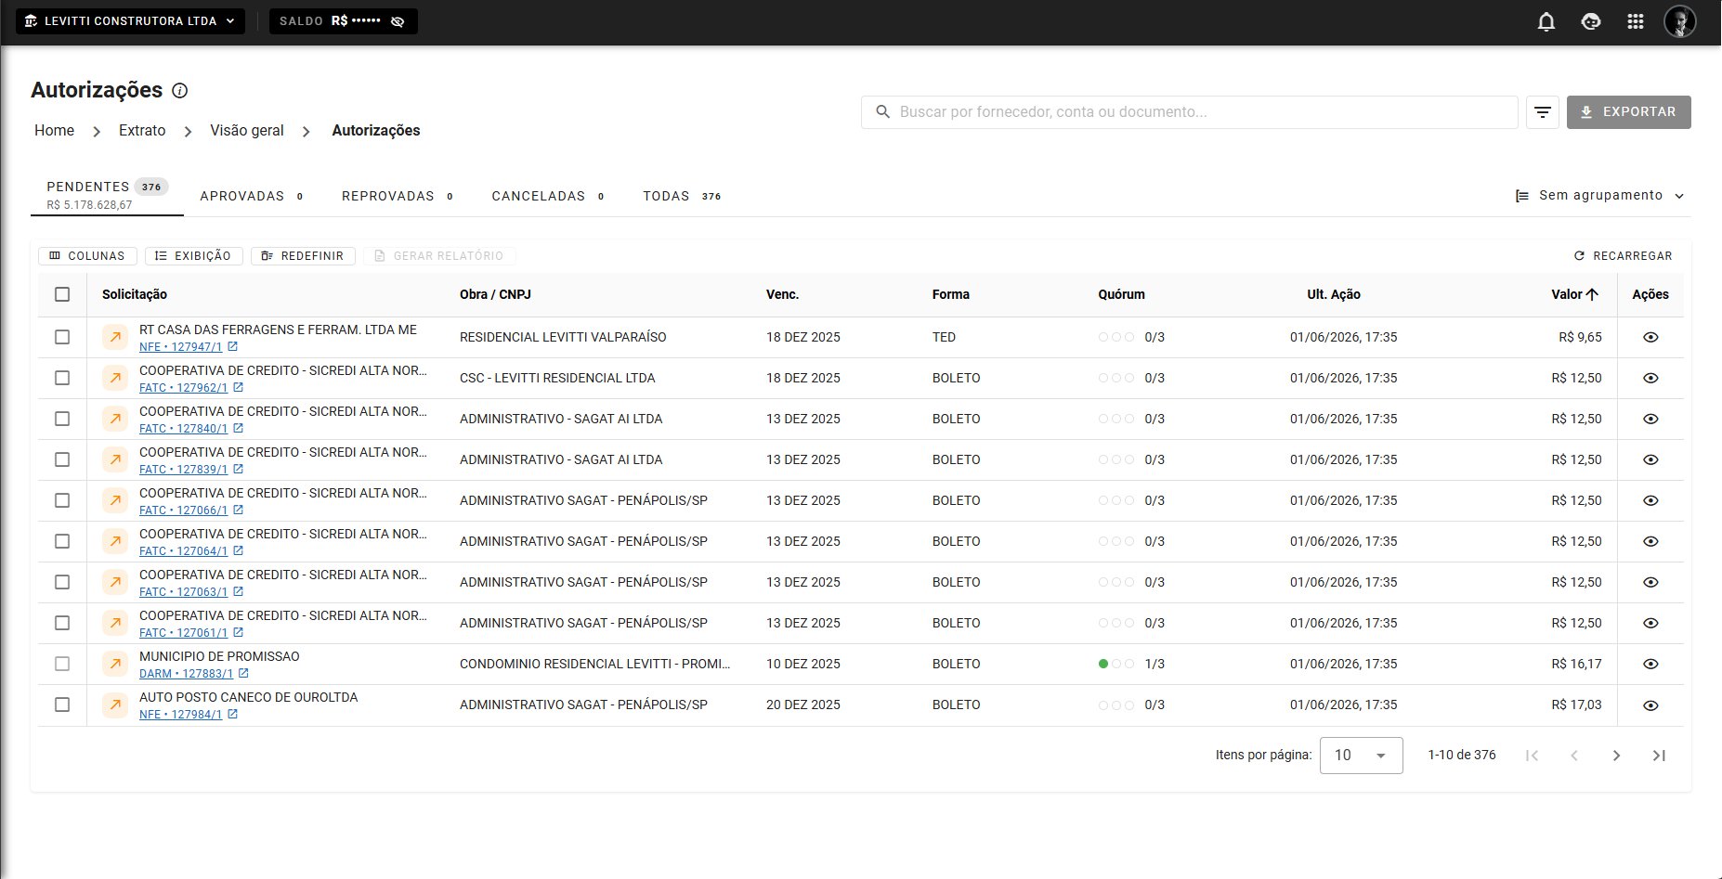Screen dimensions: 1722x879
Task: Click the support assistant face icon
Action: [x=1591, y=21]
